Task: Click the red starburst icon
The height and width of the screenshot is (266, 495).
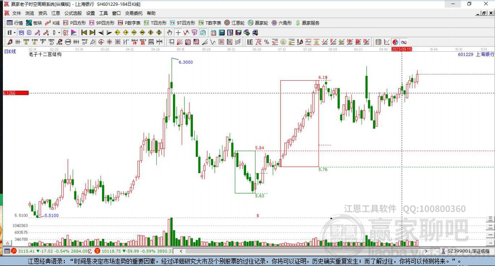Action: 109,42
